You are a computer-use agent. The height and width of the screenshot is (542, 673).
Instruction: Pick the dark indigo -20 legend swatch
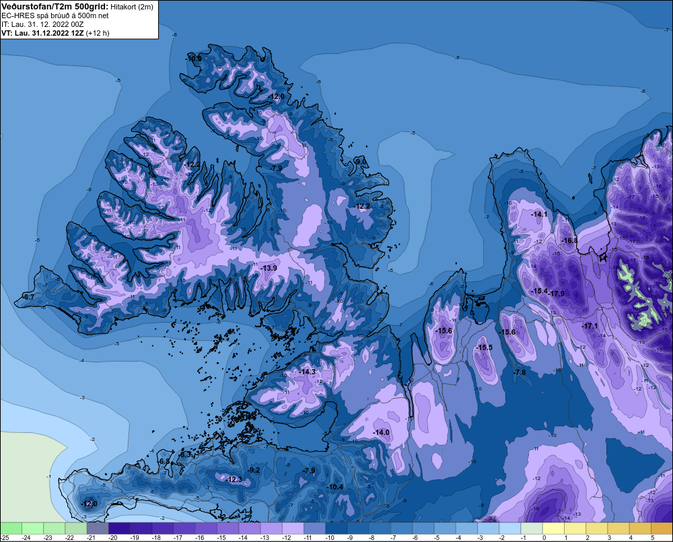click(119, 529)
